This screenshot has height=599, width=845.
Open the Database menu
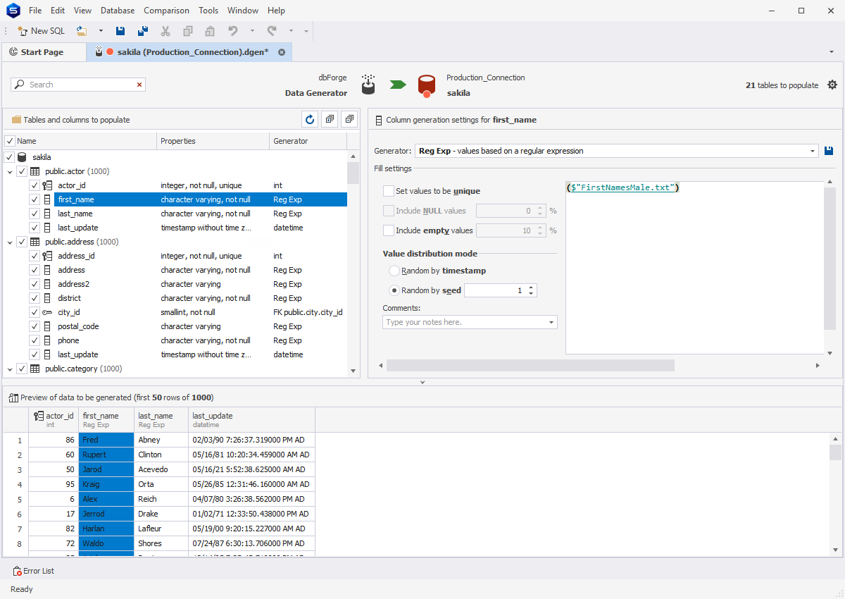click(x=118, y=11)
